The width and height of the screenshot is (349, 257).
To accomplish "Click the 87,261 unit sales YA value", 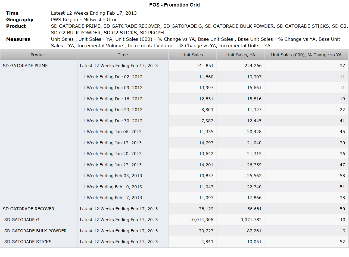I will [x=254, y=231].
